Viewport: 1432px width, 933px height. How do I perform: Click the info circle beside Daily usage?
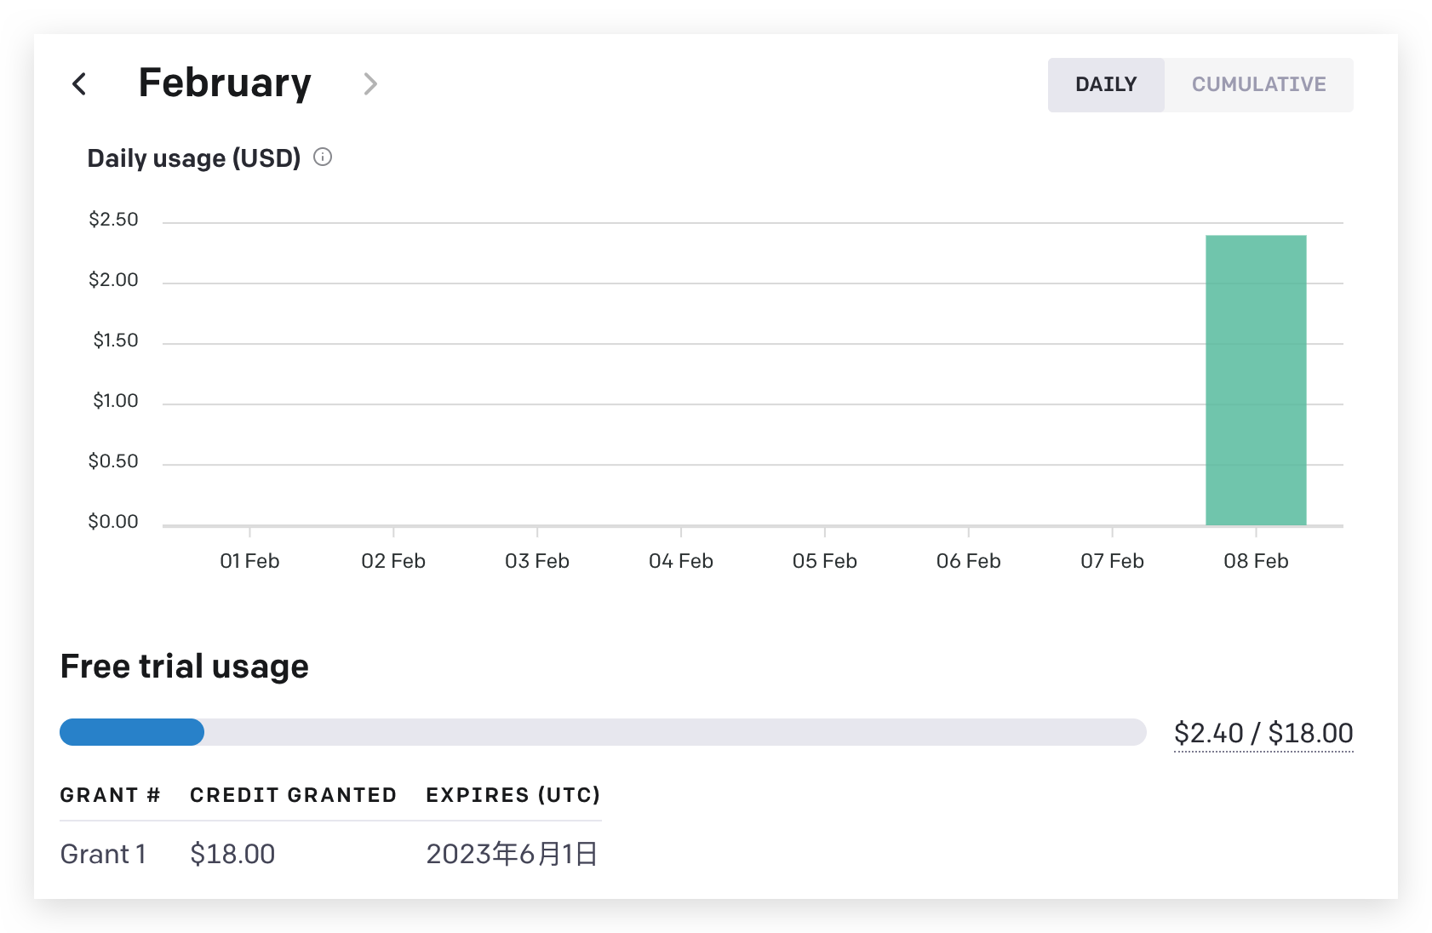322,157
